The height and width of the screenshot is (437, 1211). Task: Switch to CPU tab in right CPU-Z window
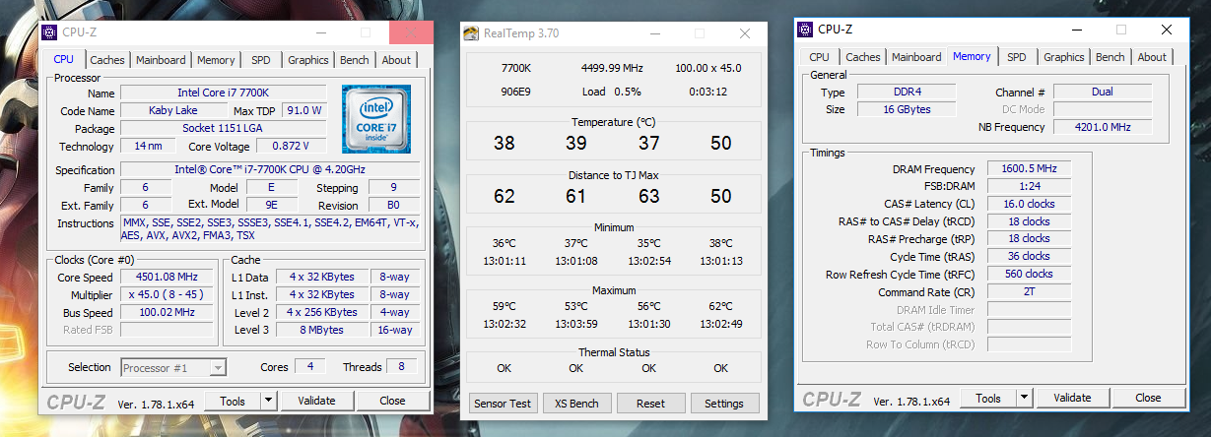[x=819, y=57]
